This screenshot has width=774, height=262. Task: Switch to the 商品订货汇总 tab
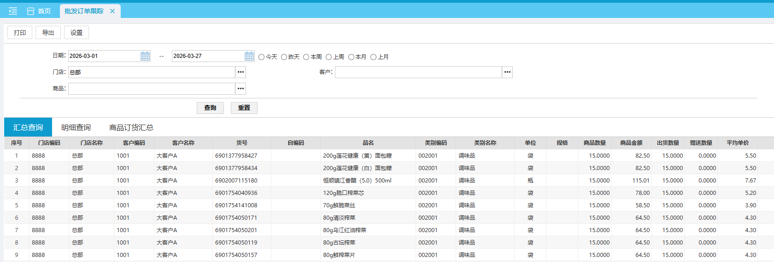131,127
